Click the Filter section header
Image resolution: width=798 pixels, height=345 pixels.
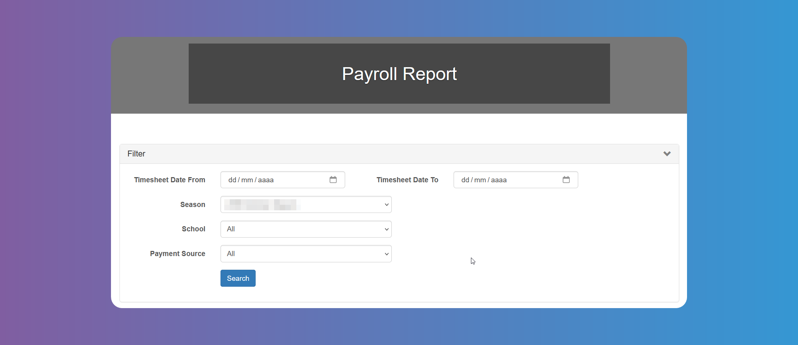click(137, 153)
